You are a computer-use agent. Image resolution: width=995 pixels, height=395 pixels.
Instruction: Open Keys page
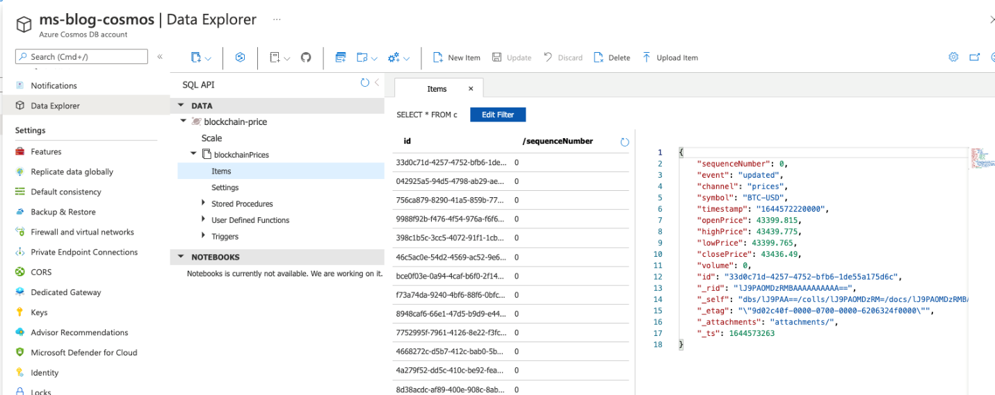point(39,312)
